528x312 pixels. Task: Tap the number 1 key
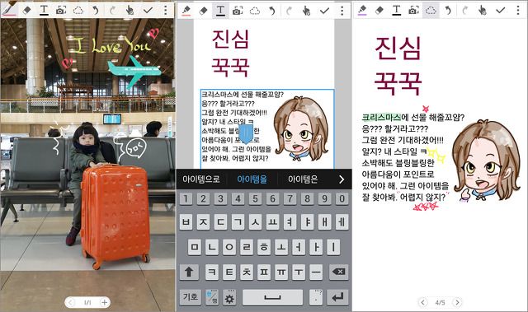click(186, 199)
